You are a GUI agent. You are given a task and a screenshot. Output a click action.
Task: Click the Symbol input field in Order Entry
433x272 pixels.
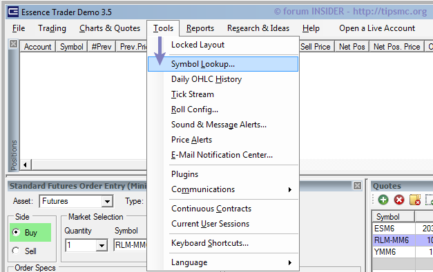(130, 245)
